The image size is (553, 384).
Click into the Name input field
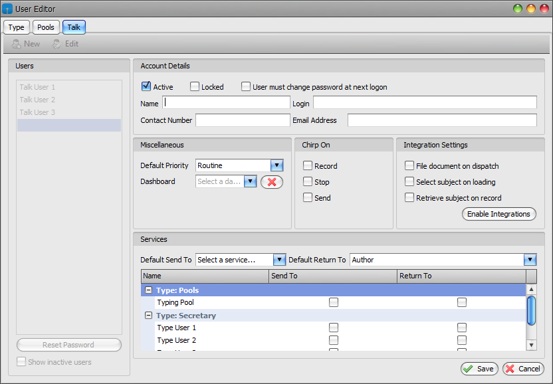[226, 102]
